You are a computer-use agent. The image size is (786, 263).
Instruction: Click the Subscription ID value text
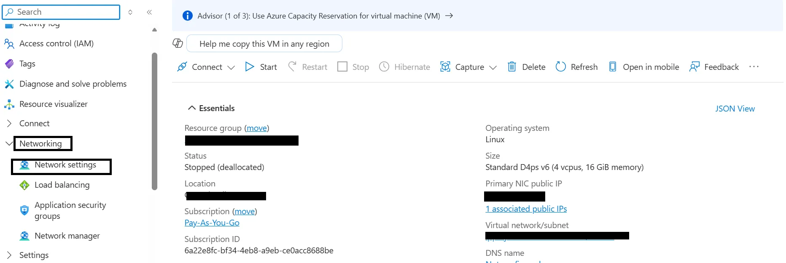coord(259,250)
